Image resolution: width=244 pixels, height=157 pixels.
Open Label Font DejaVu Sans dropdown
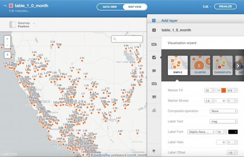[x=201, y=132]
